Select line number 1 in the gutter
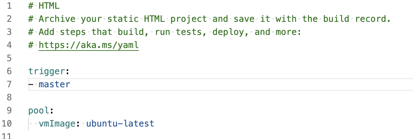413x139 pixels. click(9, 6)
